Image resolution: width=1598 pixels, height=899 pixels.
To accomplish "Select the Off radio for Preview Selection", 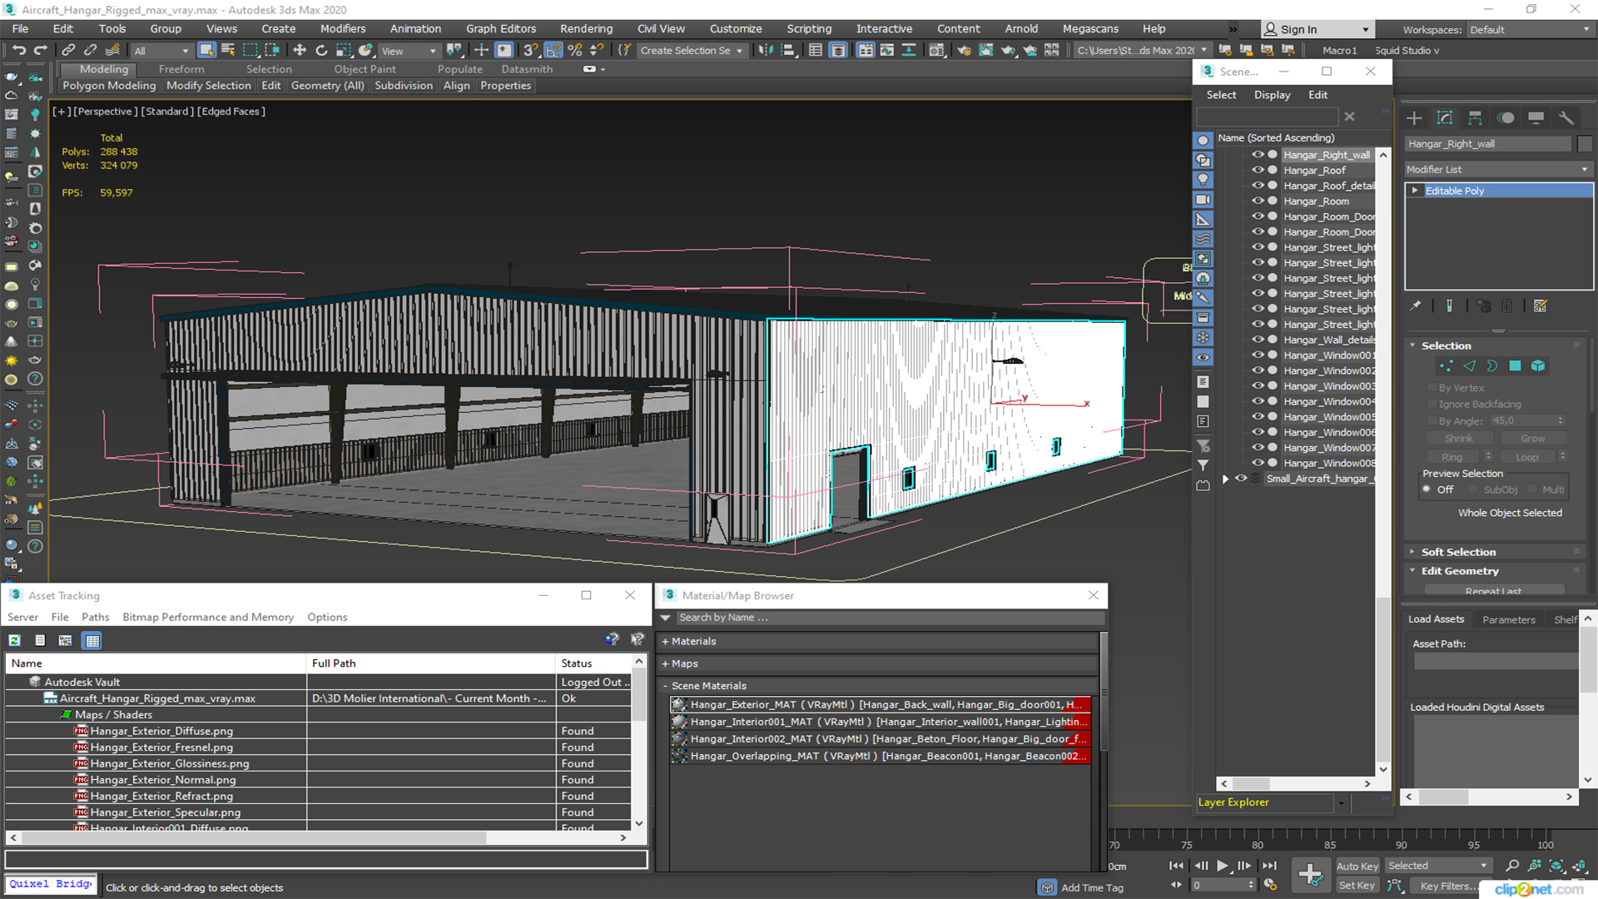I will click(x=1427, y=489).
